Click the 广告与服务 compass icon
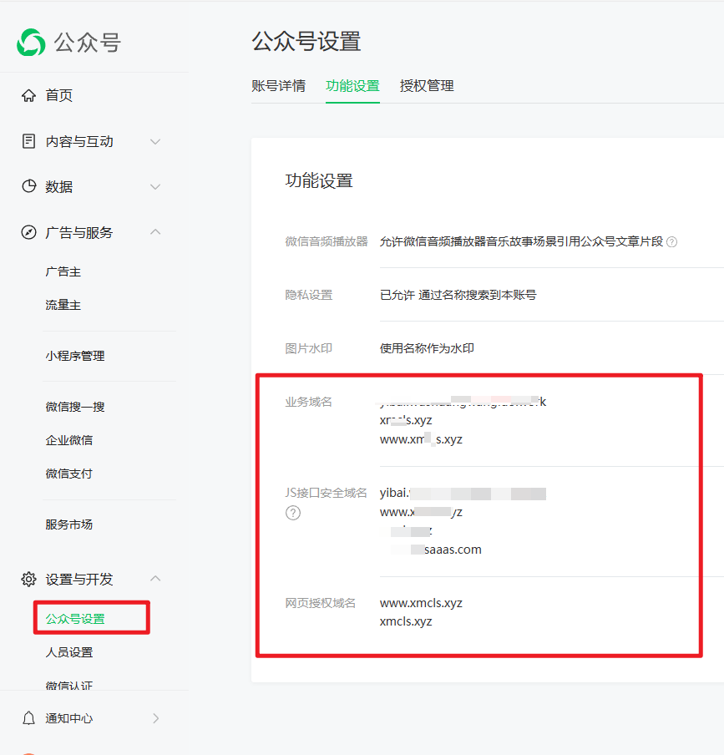Image resolution: width=724 pixels, height=755 pixels. [29, 232]
